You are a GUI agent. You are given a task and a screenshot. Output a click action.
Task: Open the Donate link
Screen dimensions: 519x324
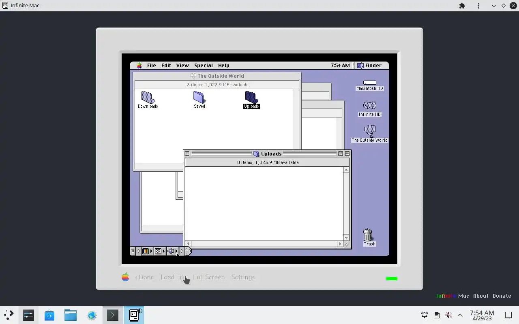coord(502,296)
